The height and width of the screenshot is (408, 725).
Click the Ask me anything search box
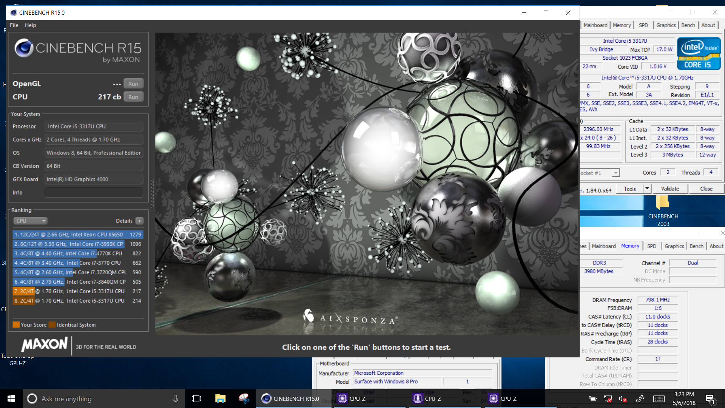tap(104, 399)
